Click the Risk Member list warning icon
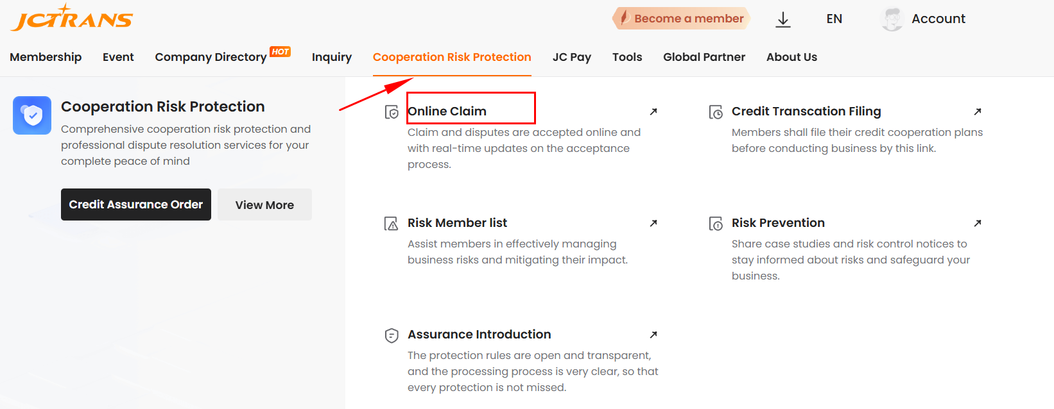 [x=391, y=224]
